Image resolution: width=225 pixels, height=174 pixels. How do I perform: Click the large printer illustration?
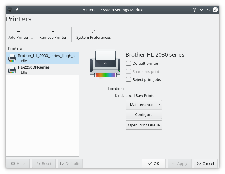tap(105, 64)
